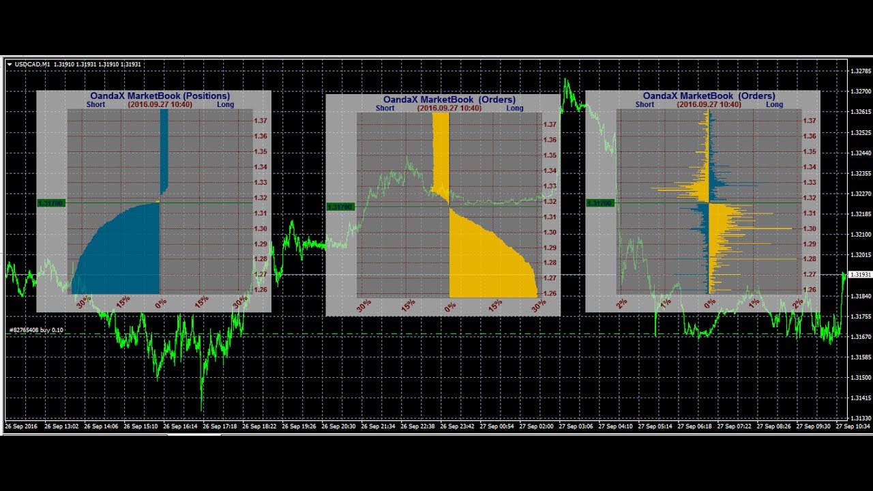The width and height of the screenshot is (873, 491).
Task: Click 1.31840 on the price axis
Action: (x=860, y=296)
